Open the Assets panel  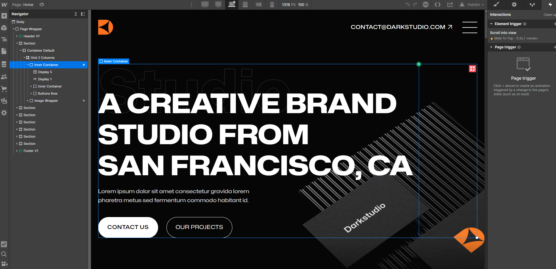click(x=4, y=101)
